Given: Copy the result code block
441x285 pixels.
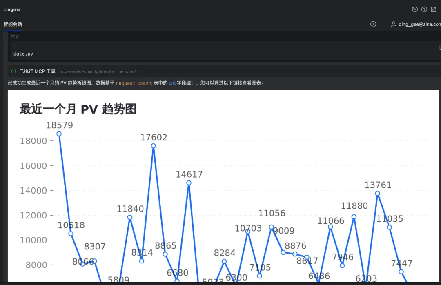Looking at the screenshot, I should click(x=440, y=47).
